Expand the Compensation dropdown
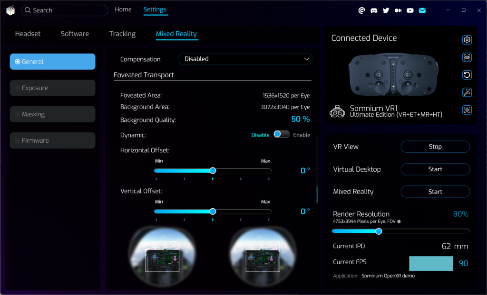Viewport: 487px width, 295px height. tap(245, 59)
